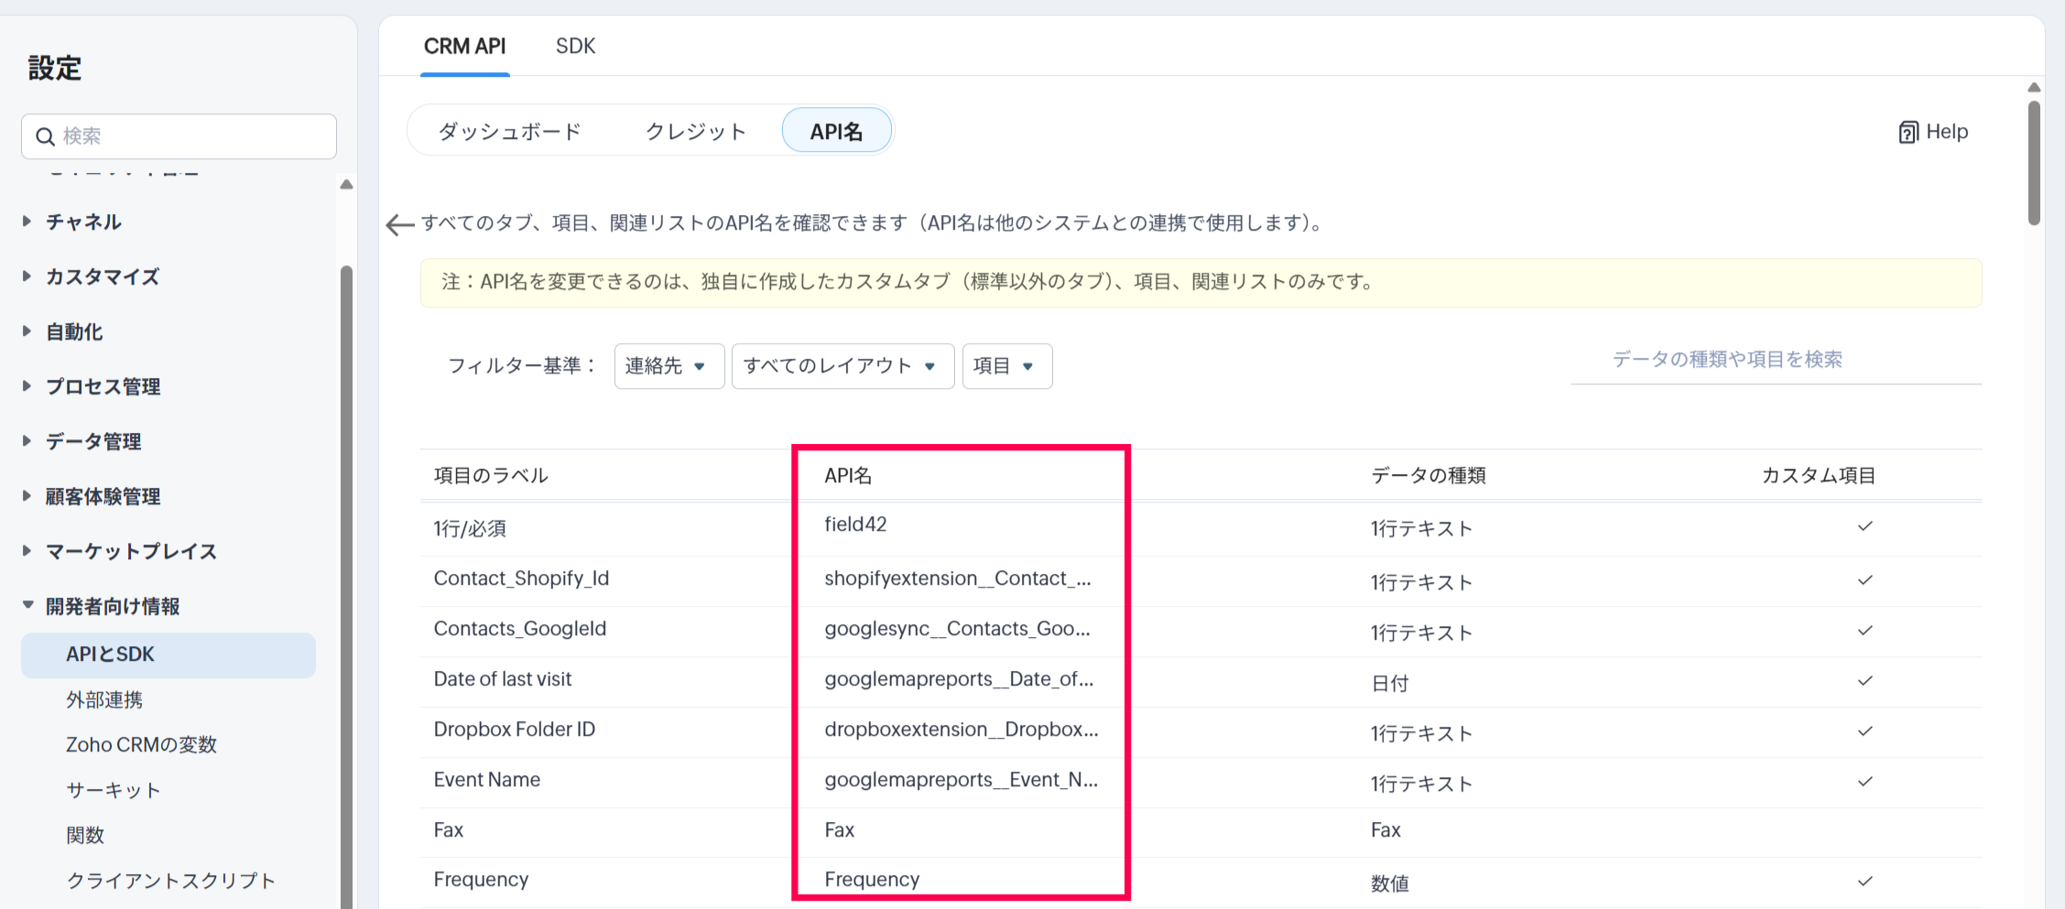Open 外部連携 in the sidebar
Viewport: 2065px width, 909px height.
(104, 700)
